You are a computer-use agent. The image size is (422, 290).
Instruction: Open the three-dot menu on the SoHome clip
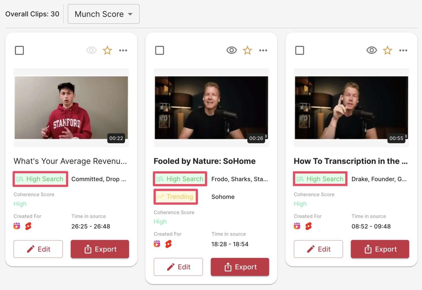click(263, 50)
